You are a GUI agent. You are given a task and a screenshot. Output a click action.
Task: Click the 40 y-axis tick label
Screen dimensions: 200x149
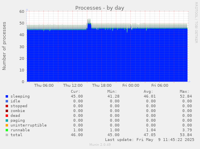pyautogui.click(x=22, y=35)
